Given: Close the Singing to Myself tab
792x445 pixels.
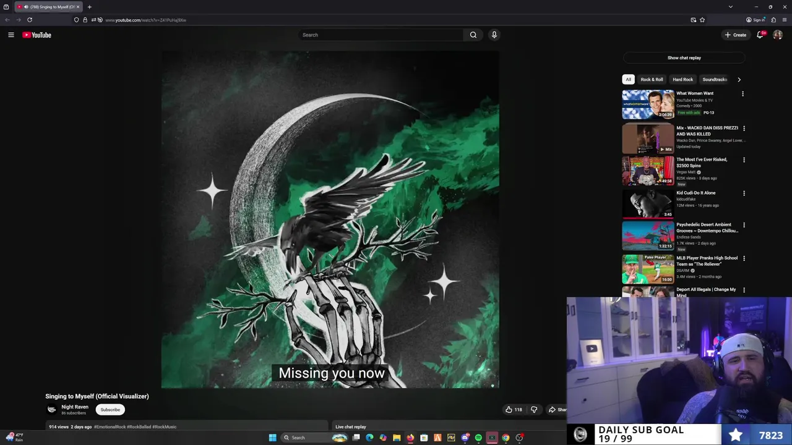Looking at the screenshot, I should (x=78, y=7).
